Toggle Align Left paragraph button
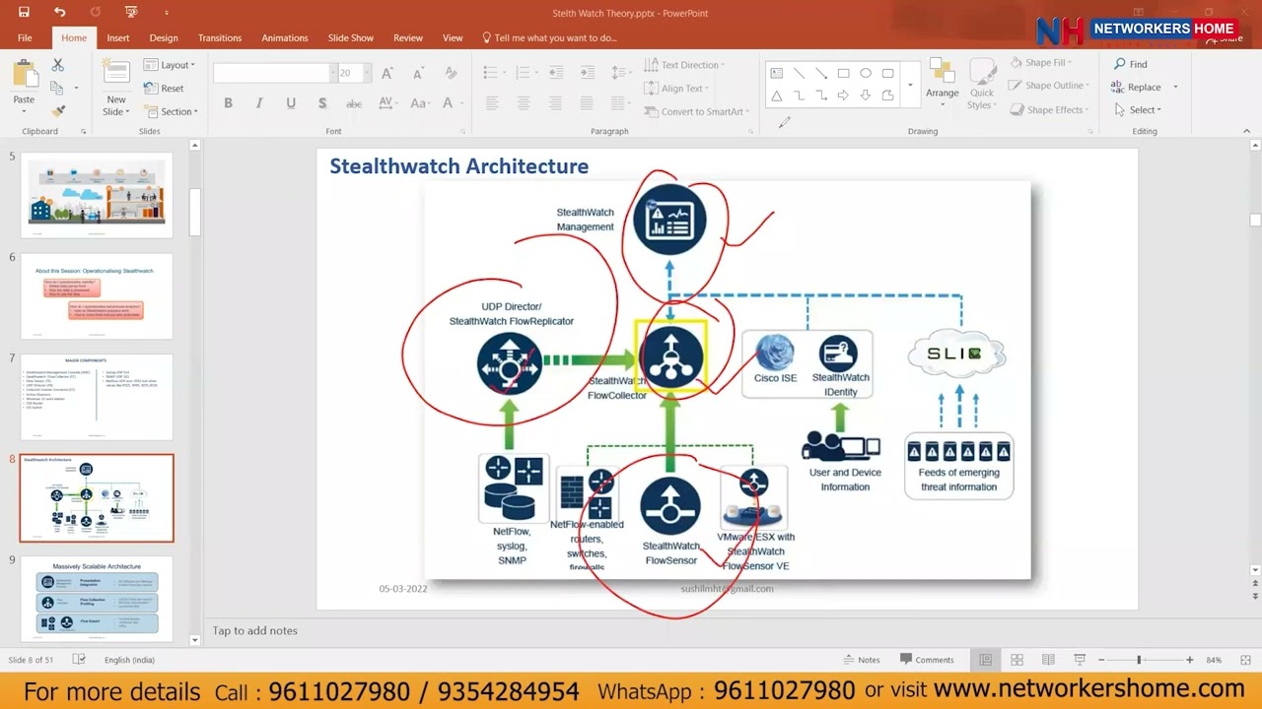 coord(492,103)
